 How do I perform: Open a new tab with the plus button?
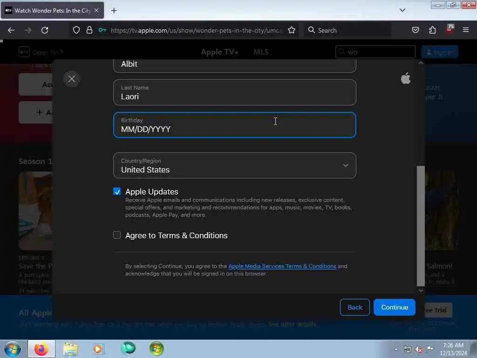click(x=114, y=11)
